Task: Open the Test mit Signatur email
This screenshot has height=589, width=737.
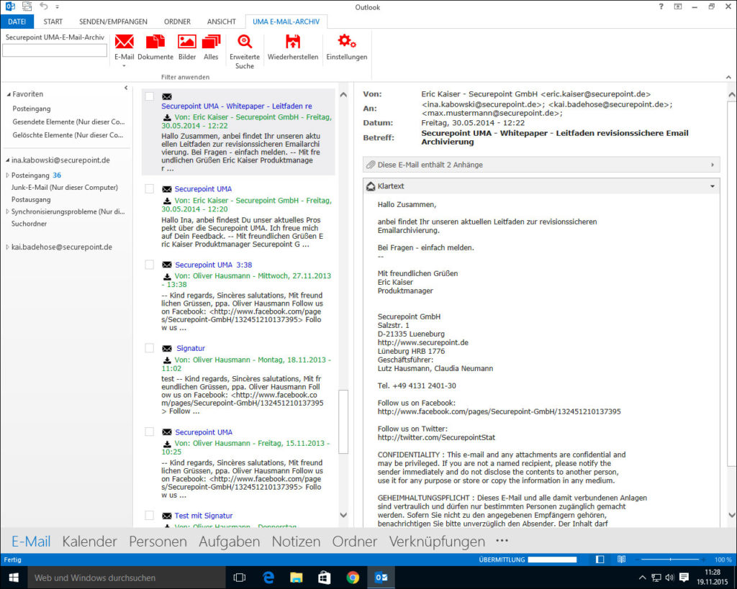Action: coord(203,516)
